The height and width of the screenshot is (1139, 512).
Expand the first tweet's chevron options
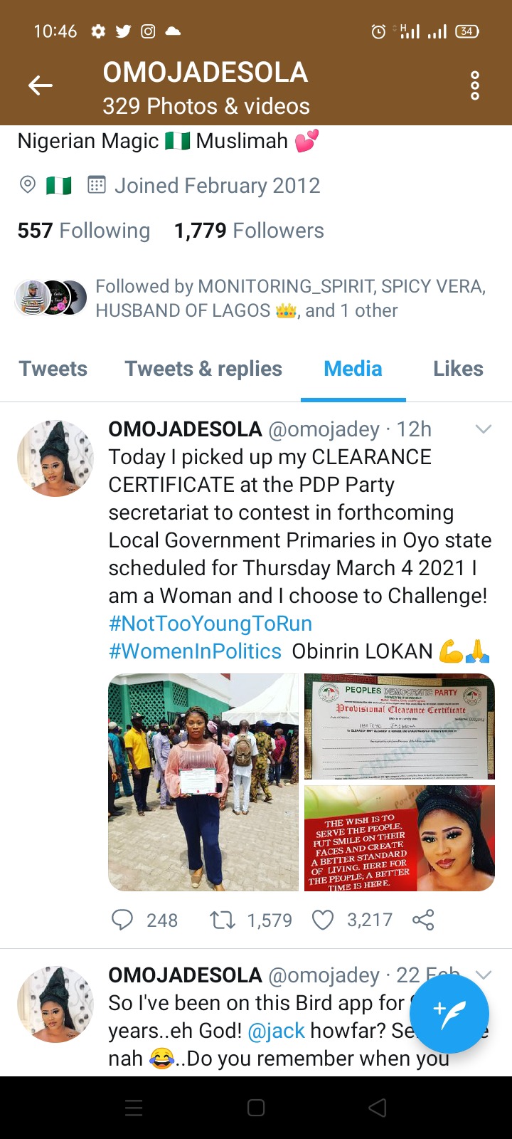pos(484,429)
